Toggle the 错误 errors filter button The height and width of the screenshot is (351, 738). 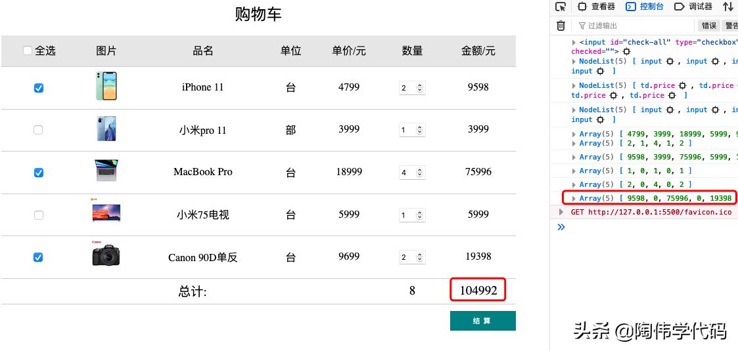pos(709,26)
